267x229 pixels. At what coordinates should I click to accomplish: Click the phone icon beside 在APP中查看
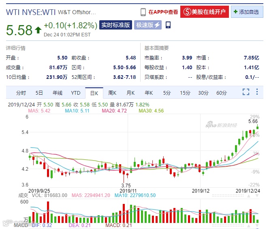tap(143, 12)
